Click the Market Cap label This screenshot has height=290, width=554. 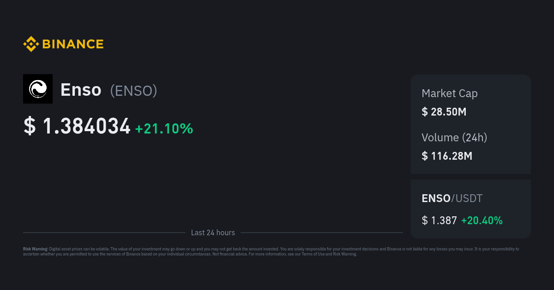coord(449,93)
